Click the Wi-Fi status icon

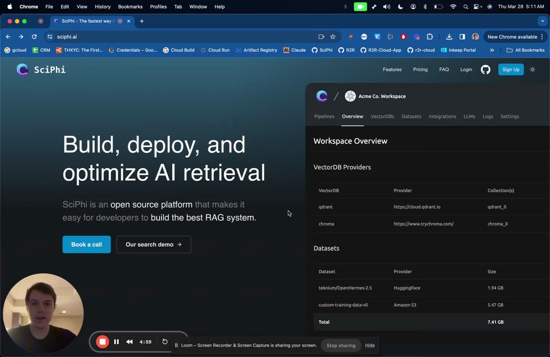pyautogui.click(x=453, y=7)
